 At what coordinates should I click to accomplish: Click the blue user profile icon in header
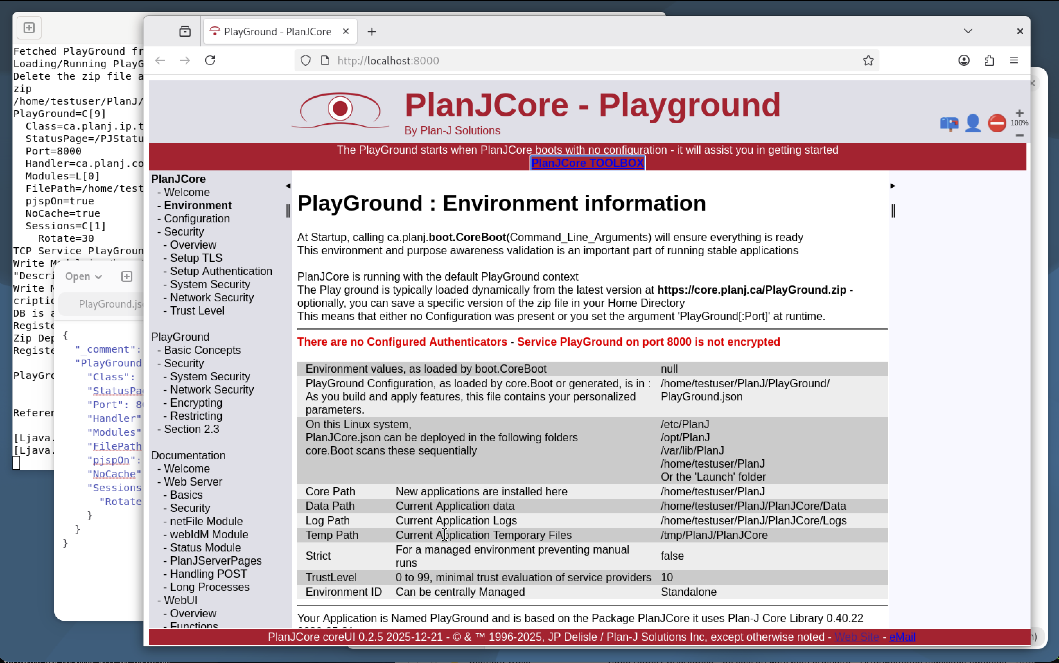click(973, 123)
